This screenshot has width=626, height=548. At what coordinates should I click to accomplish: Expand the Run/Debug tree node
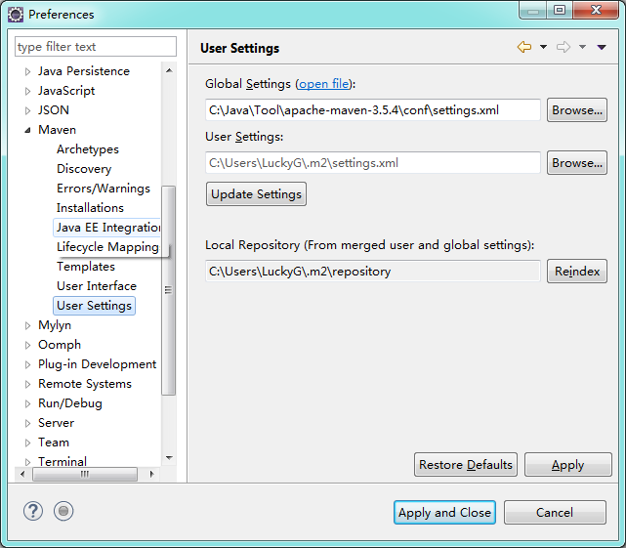coord(27,403)
